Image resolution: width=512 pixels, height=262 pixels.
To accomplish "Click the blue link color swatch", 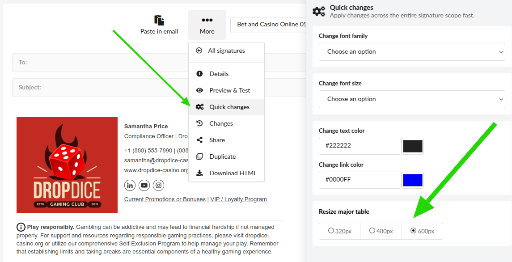I will pos(412,180).
